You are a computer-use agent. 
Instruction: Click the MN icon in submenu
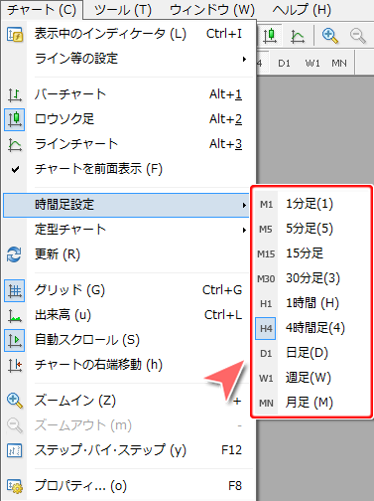click(266, 404)
